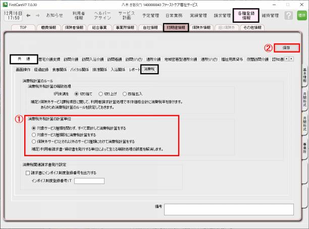Screen dimensions: 309x229
Task: Open help with the question mark icon
Action: point(288,16)
